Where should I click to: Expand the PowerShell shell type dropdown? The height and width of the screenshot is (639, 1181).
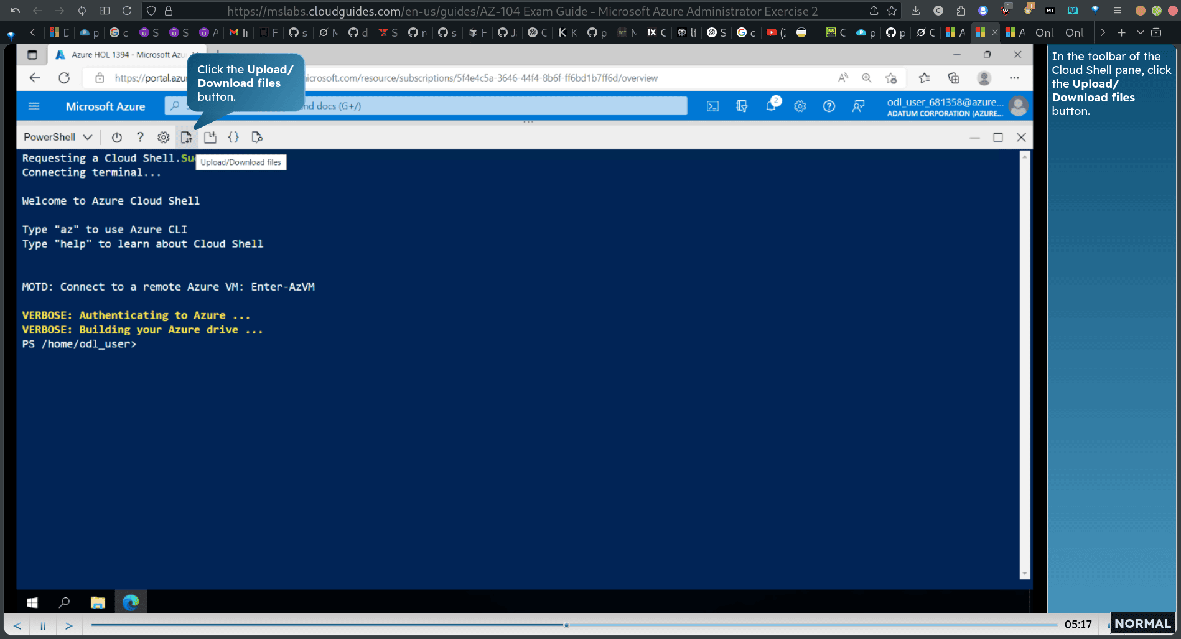(58, 137)
